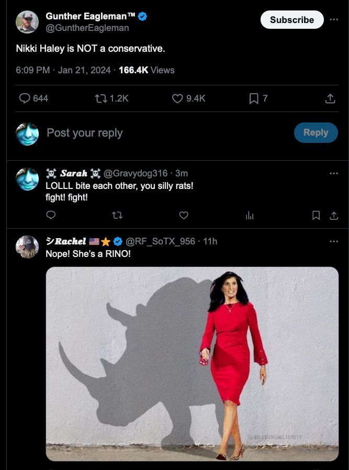Reply to Sarah's comment

tap(51, 215)
